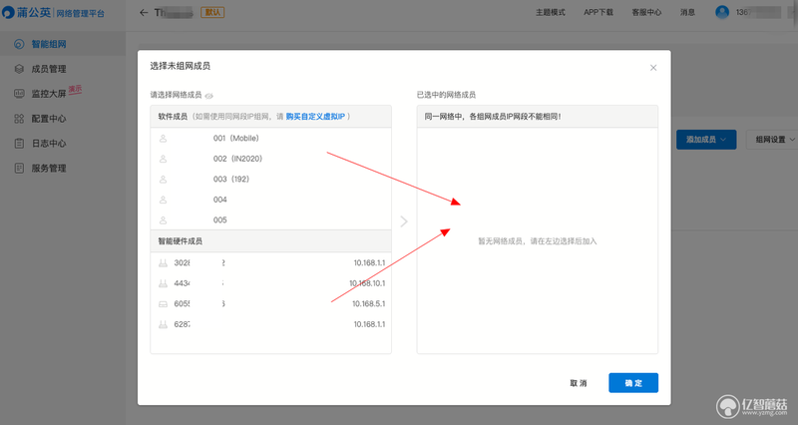The width and height of the screenshot is (798, 425).
Task: Click the 默认 badge
Action: (212, 12)
